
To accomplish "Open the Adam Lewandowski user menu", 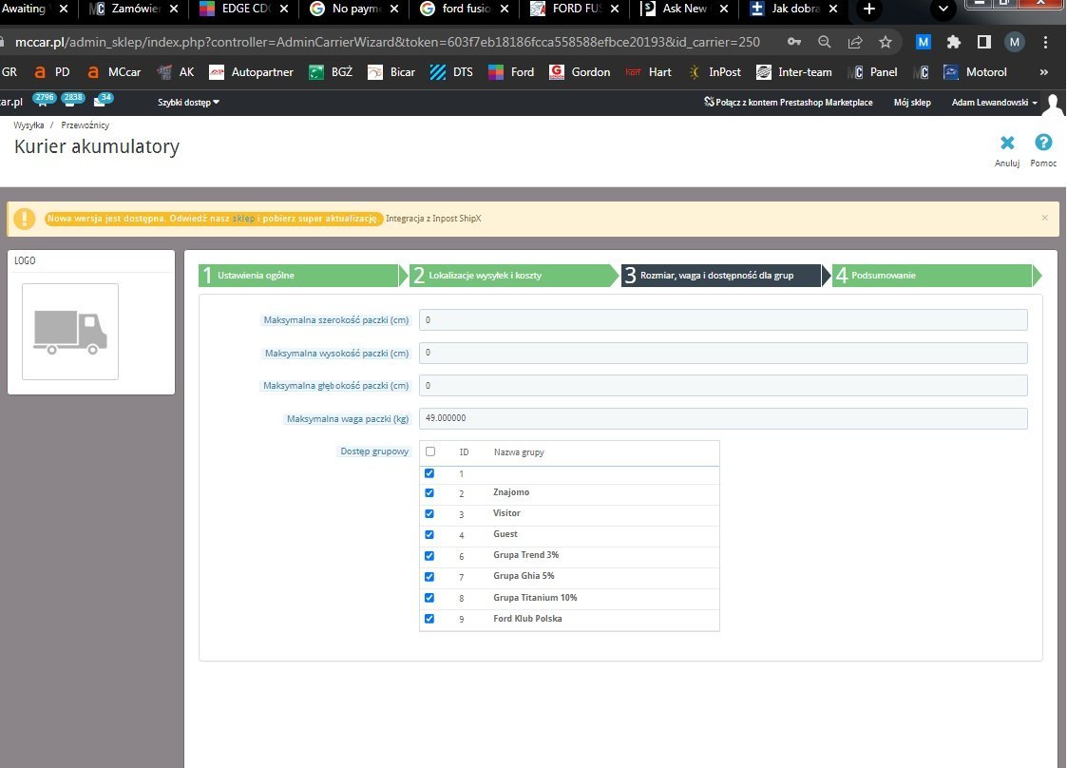I will point(994,103).
